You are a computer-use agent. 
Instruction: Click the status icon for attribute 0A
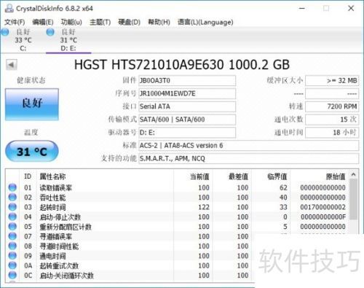click(12, 265)
